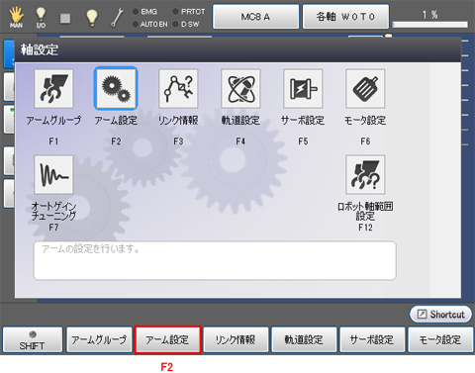Click the 軸設定 dialog title text
Image resolution: width=475 pixels, height=373 pixels.
[x=40, y=49]
